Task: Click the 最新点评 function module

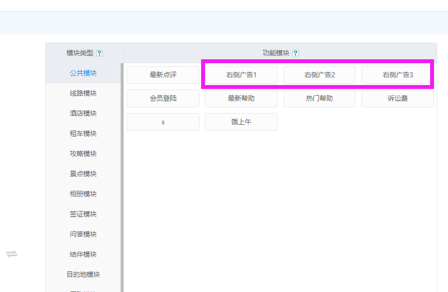Action: click(x=163, y=75)
